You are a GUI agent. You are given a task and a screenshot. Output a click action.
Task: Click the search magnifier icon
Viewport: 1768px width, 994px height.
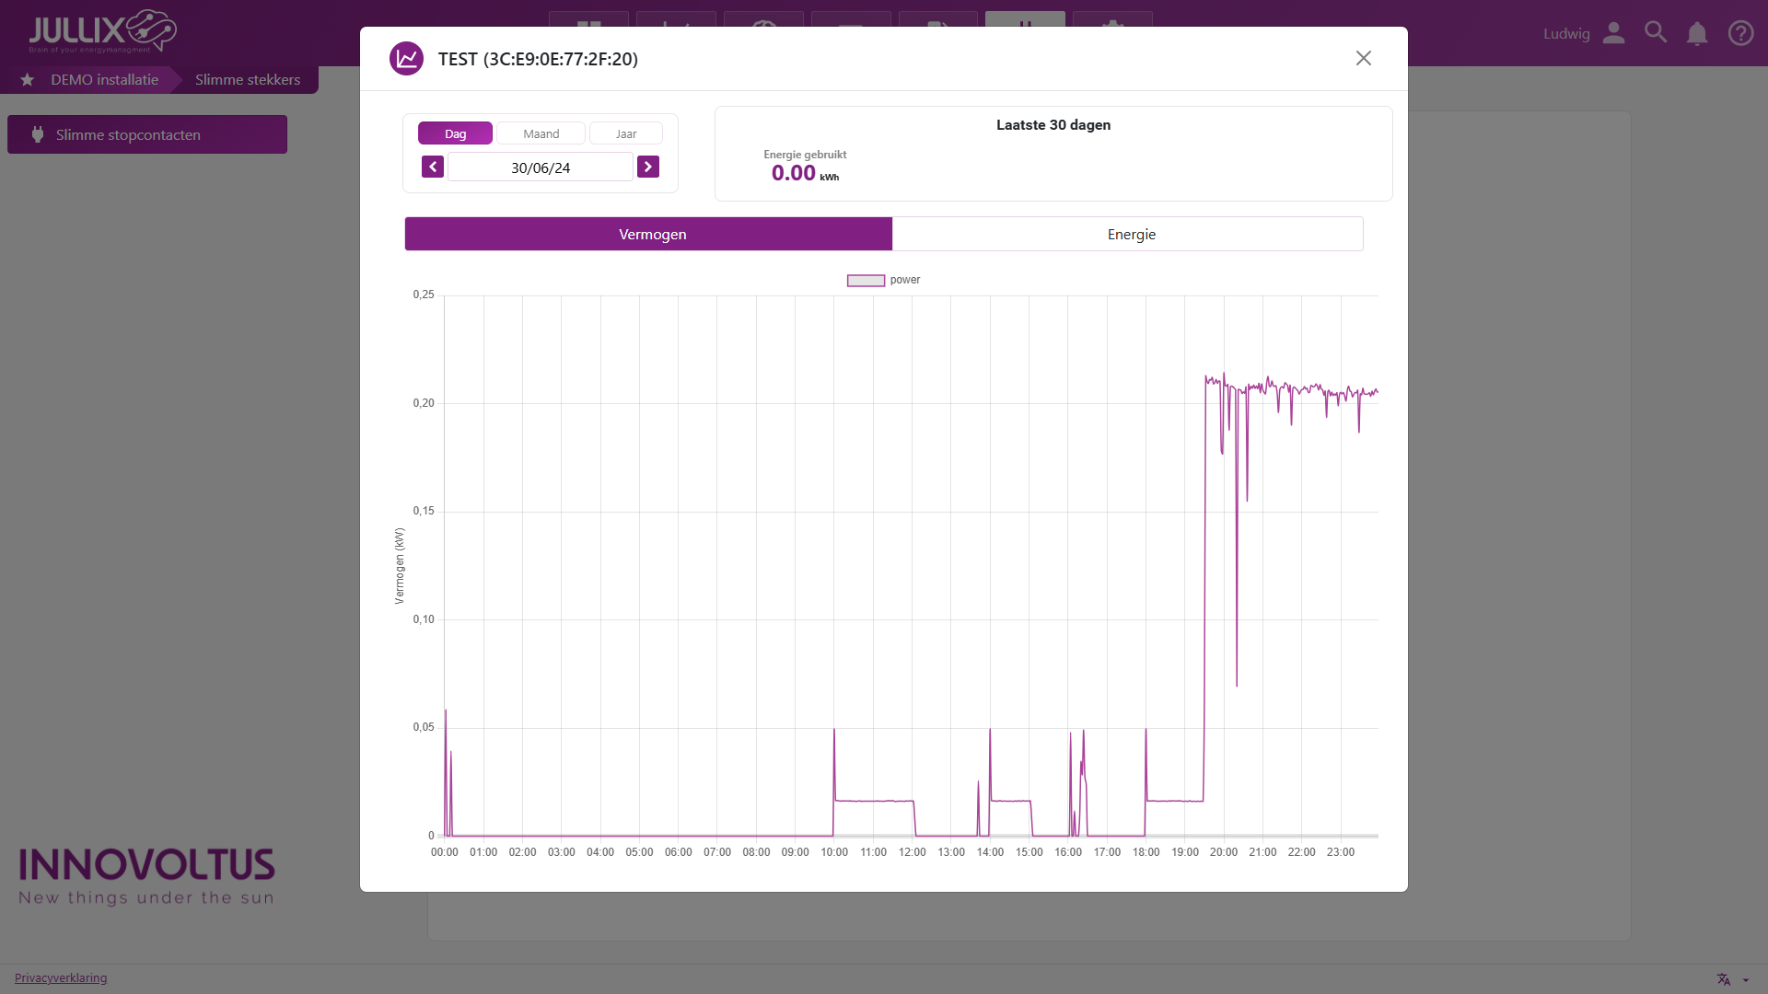[x=1656, y=33]
